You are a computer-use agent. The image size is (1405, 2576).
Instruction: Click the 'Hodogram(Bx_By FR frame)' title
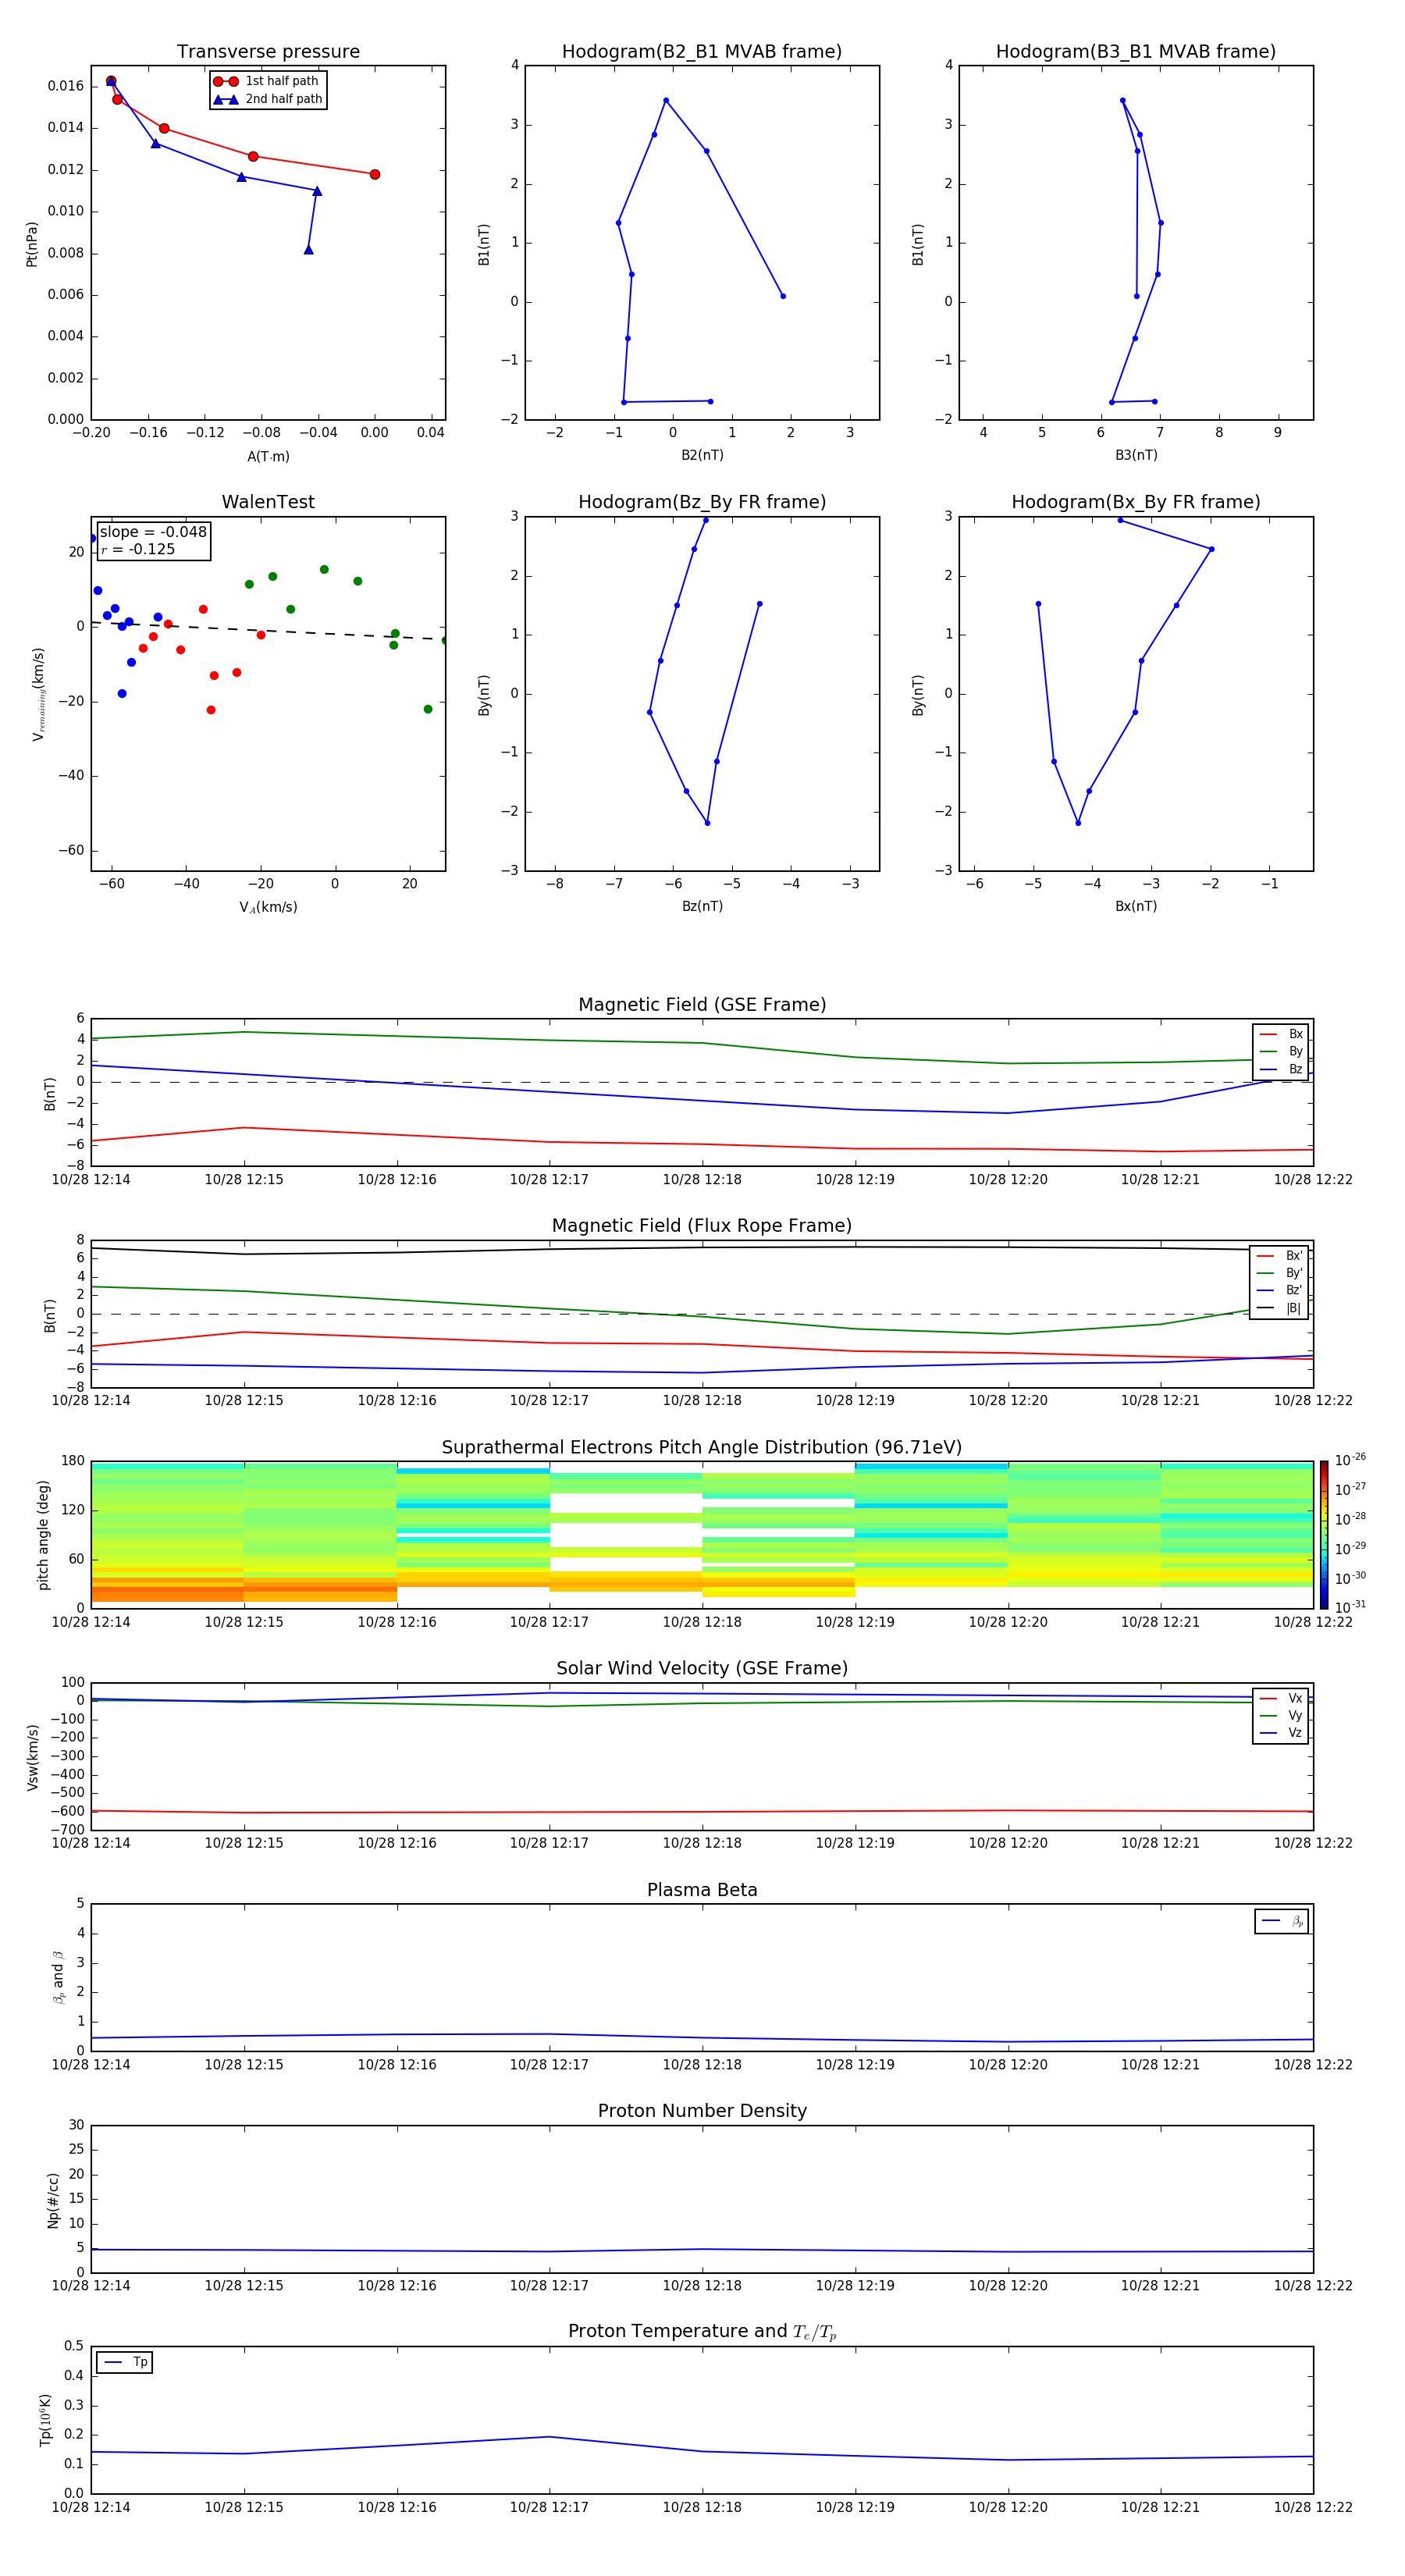click(1136, 502)
